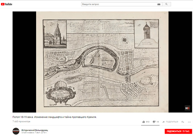Click the share arrow icon

tap(163, 122)
